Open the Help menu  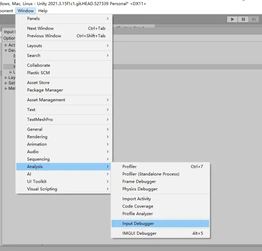pos(43,11)
